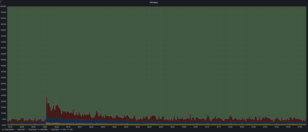The image size is (308, 132).
Task: Toggle the Busy Other legend label
Action: pos(55,130)
